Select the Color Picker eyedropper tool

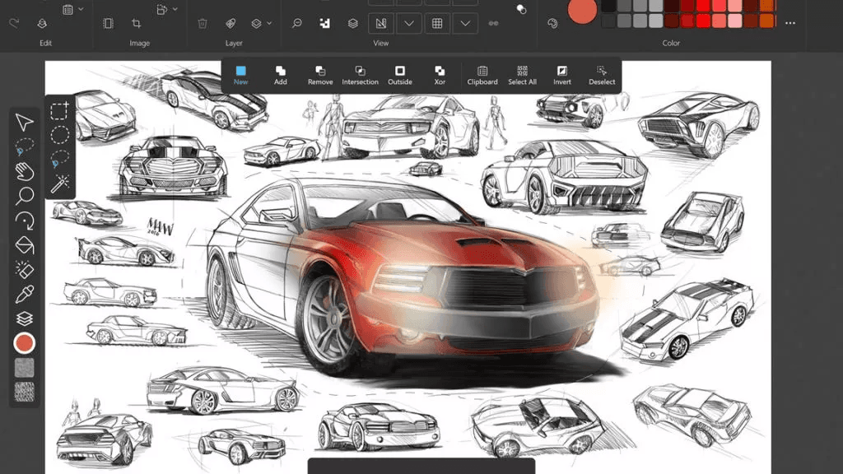[x=25, y=294]
